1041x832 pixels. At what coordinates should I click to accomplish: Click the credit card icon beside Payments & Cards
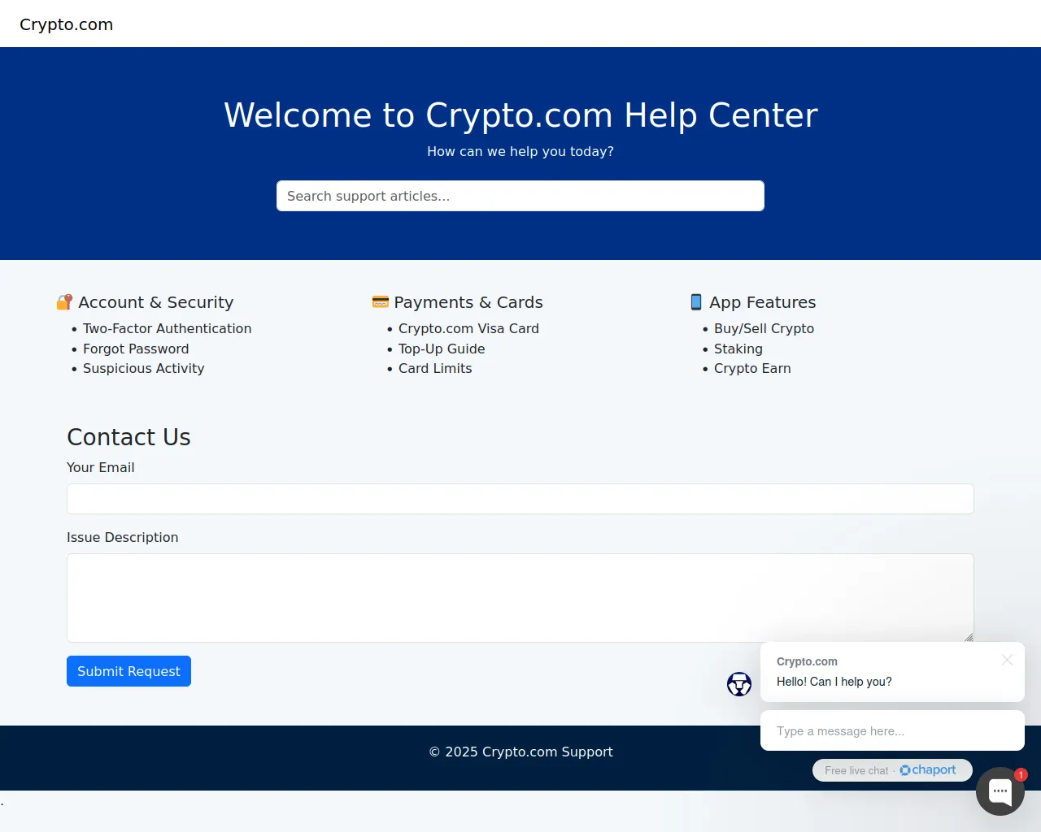380,302
